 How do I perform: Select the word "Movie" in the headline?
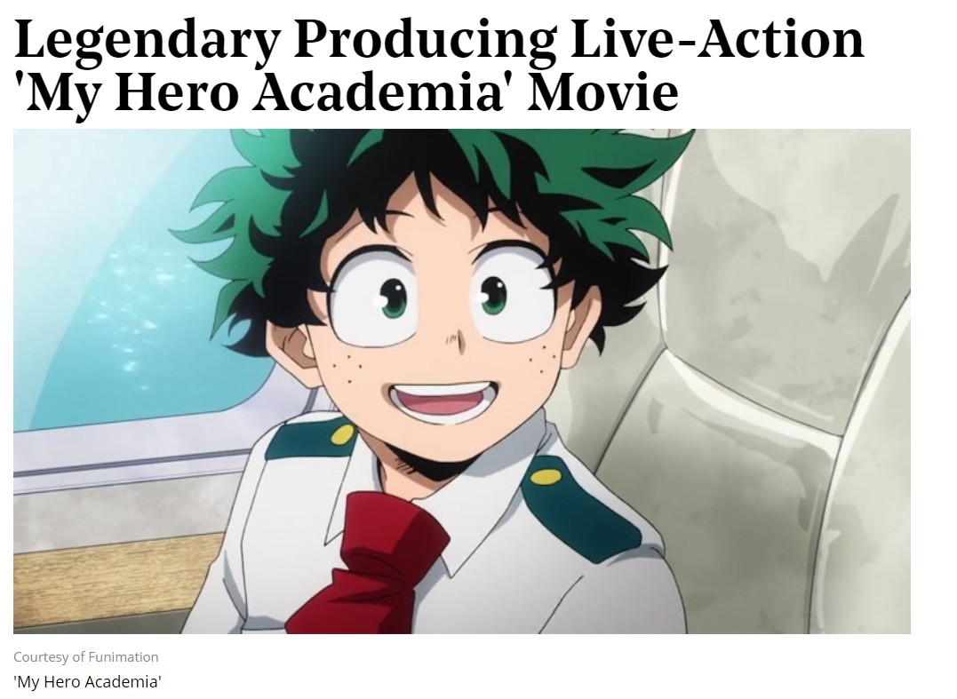(x=602, y=92)
